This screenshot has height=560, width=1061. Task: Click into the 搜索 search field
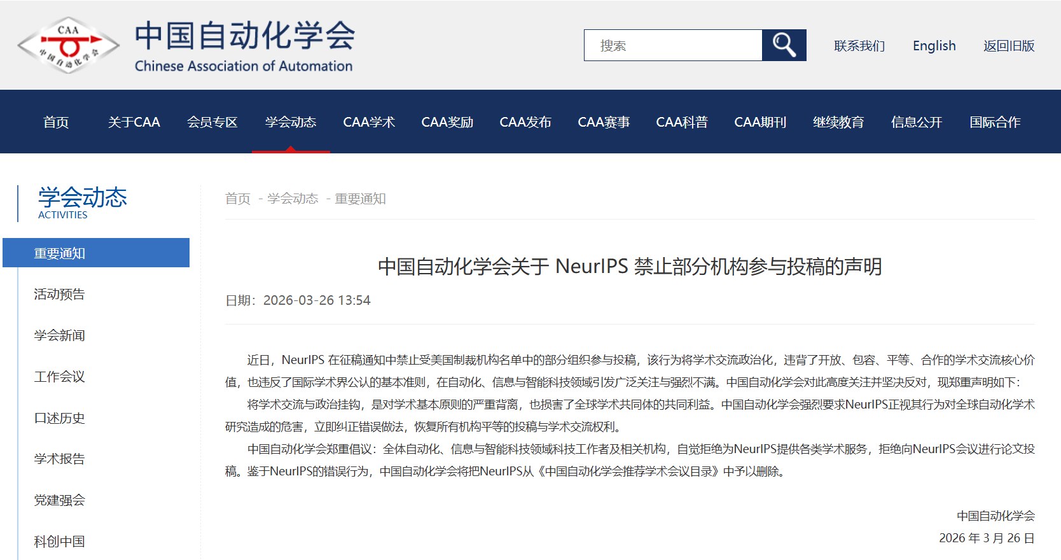tap(673, 45)
